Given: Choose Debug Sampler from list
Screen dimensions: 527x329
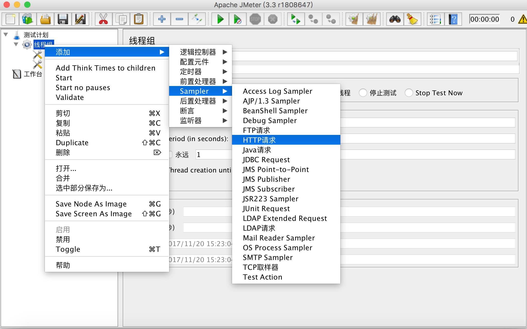Looking at the screenshot, I should (286, 120).
